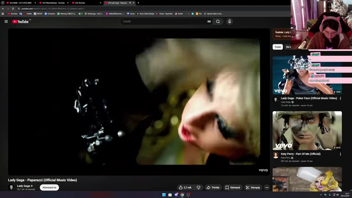The width and height of the screenshot is (352, 198).
Task: Open the Canva bookmark
Action: point(131,14)
